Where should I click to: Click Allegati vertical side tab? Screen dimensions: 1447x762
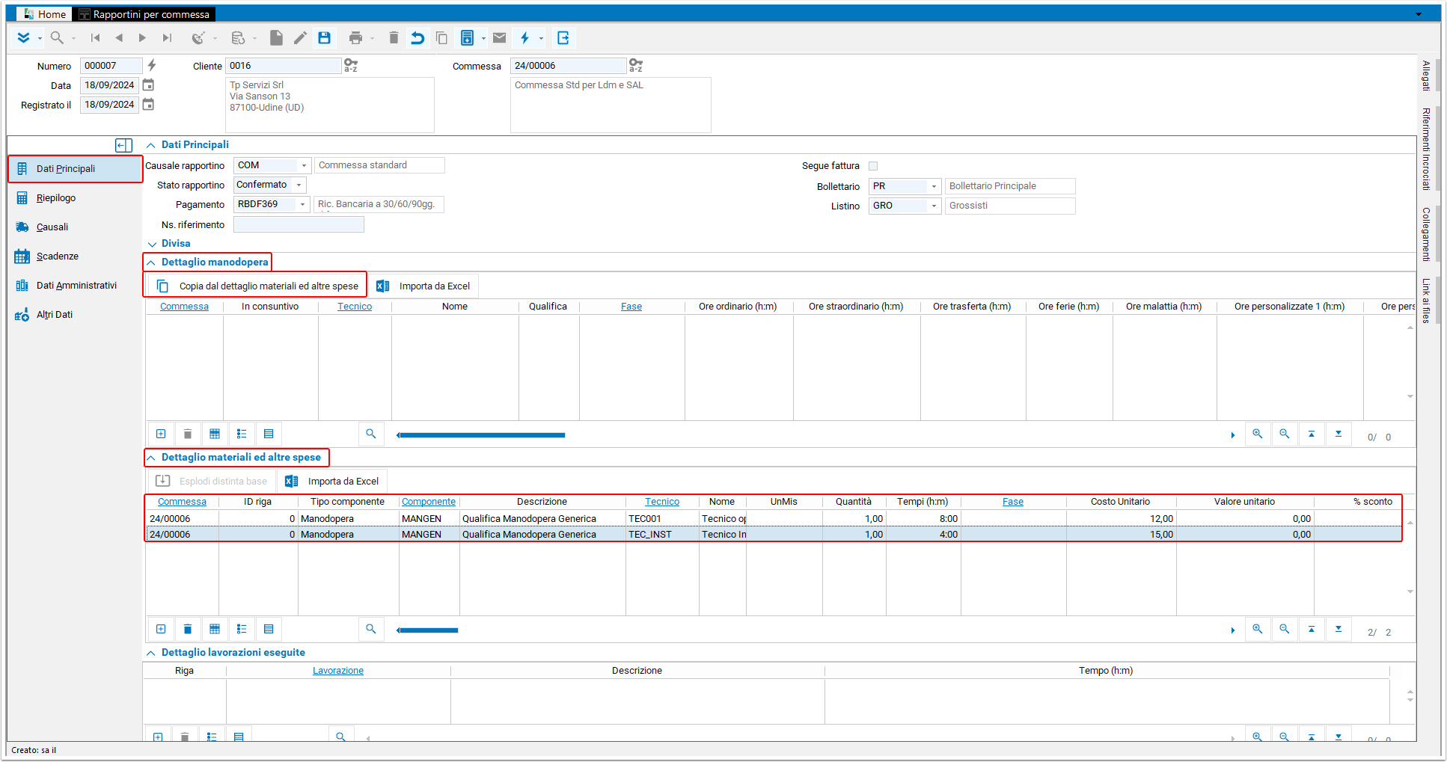pos(1426,76)
